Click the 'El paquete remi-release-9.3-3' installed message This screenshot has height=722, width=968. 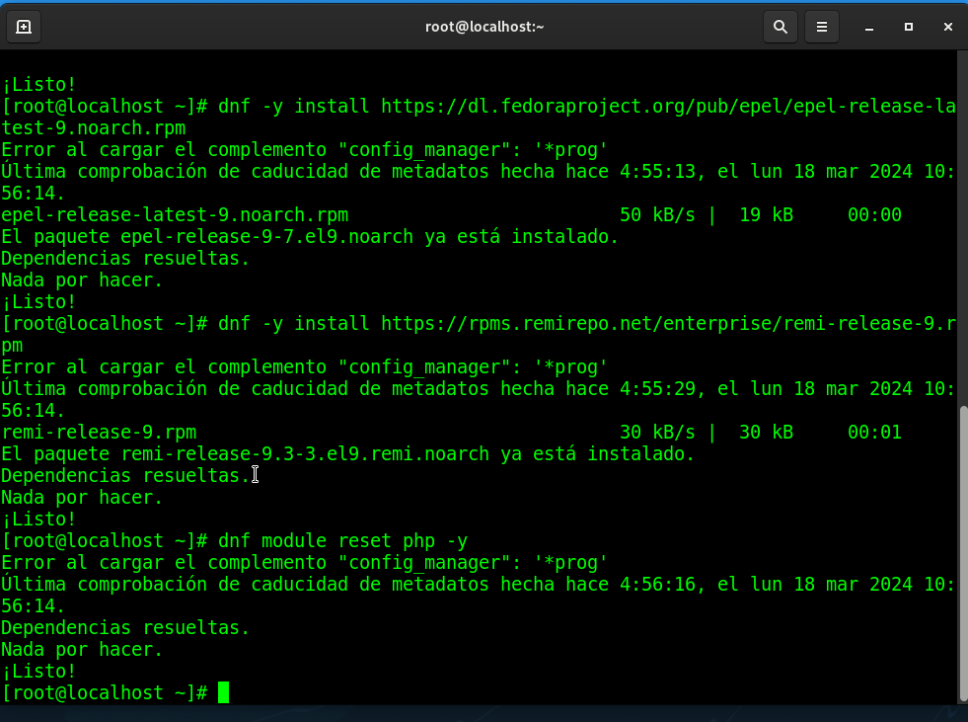[x=347, y=453]
